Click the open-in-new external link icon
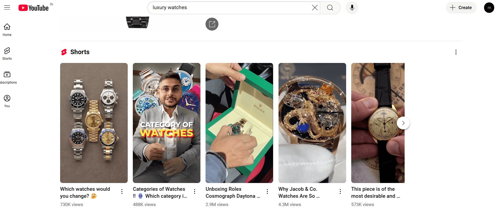 pyautogui.click(x=212, y=24)
